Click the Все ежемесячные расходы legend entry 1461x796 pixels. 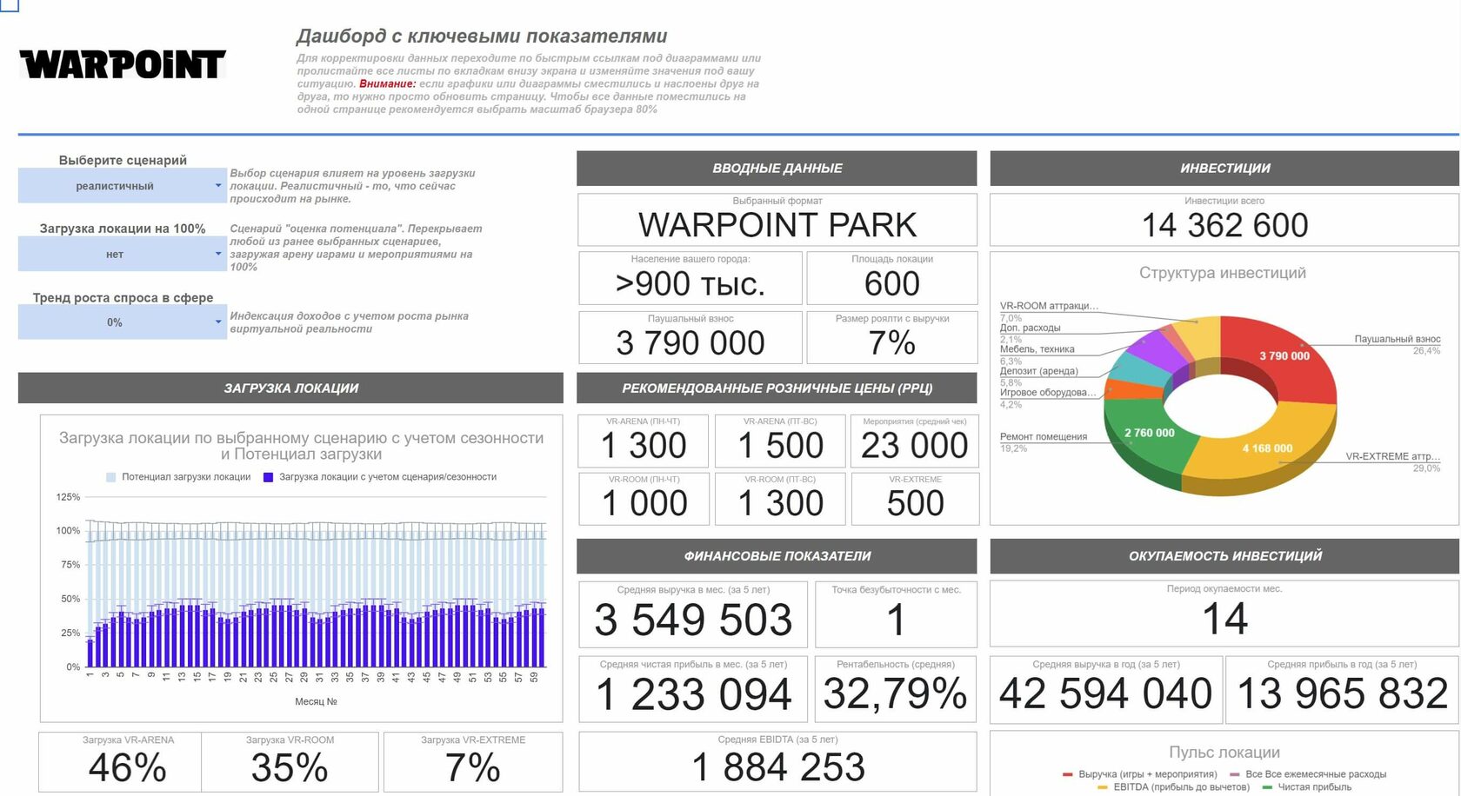1308,774
